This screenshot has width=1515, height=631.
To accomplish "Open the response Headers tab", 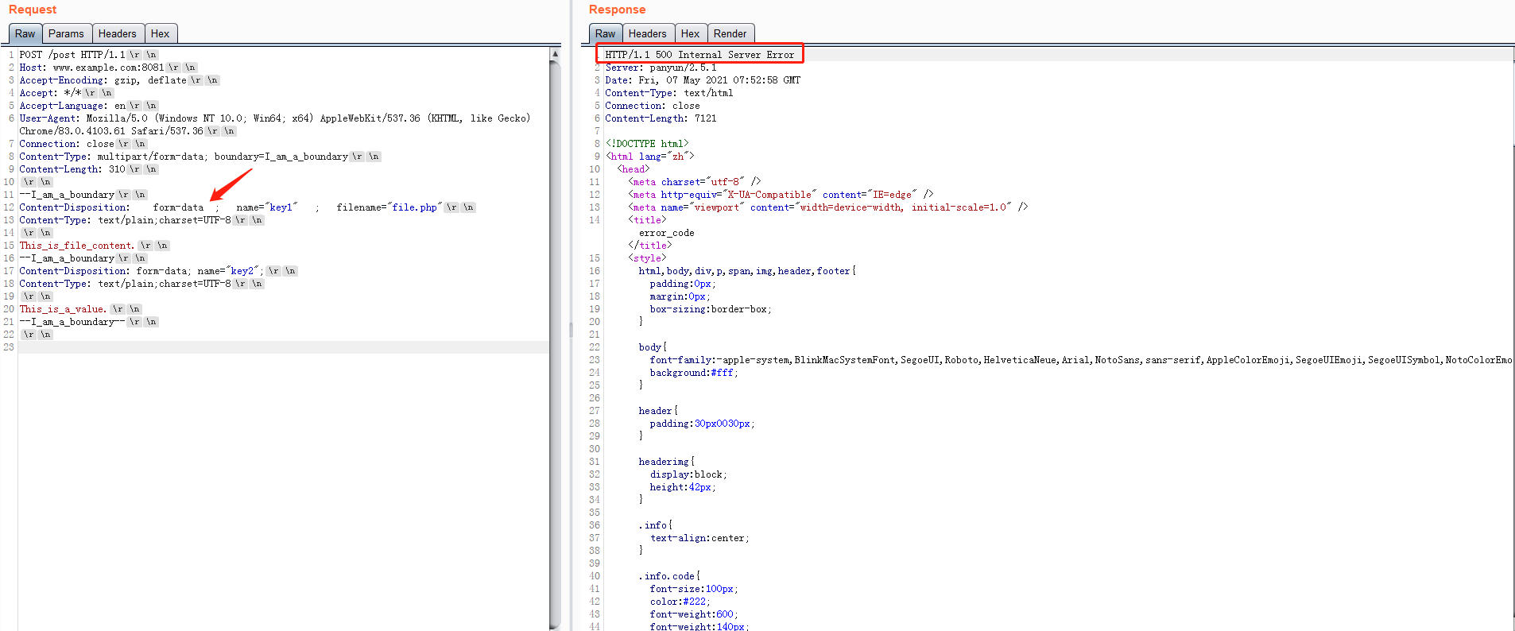I will (x=647, y=33).
